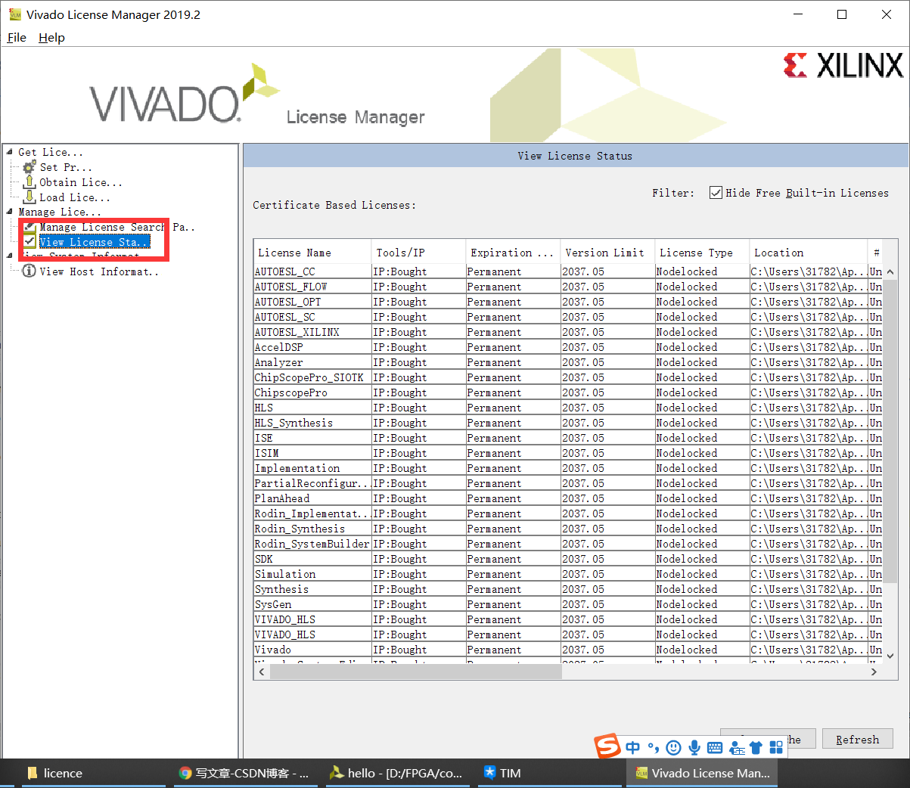Sort by Tools/IP column header
This screenshot has height=788, width=910.
click(x=418, y=253)
